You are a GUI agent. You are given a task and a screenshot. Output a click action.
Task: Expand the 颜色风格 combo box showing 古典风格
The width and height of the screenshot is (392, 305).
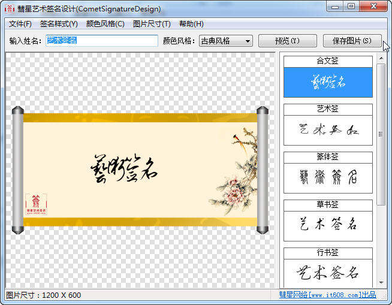coord(226,41)
